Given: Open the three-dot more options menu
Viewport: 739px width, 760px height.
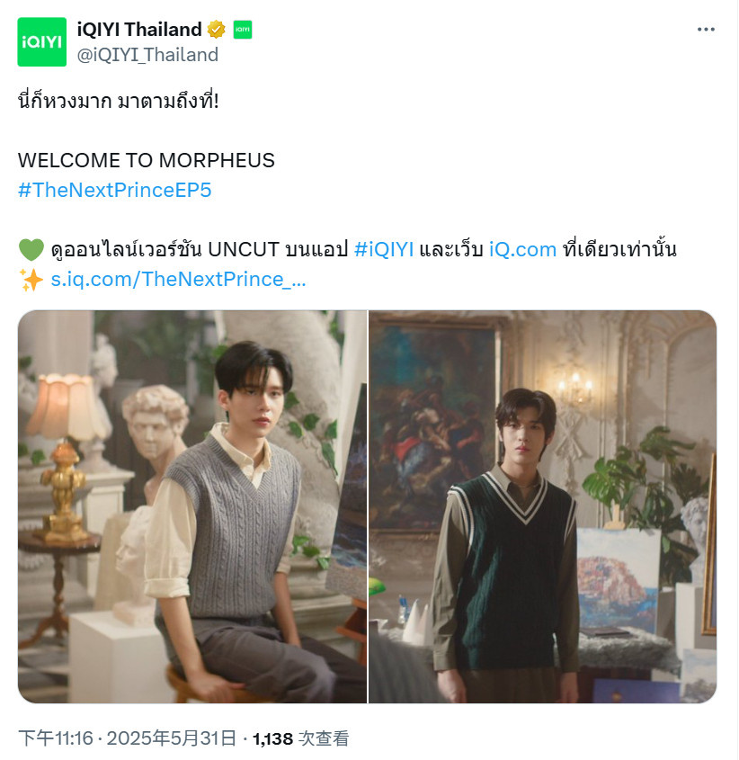Looking at the screenshot, I should tap(706, 30).
